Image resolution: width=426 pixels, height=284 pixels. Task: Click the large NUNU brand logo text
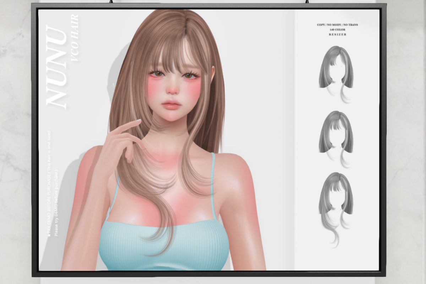pyautogui.click(x=56, y=67)
